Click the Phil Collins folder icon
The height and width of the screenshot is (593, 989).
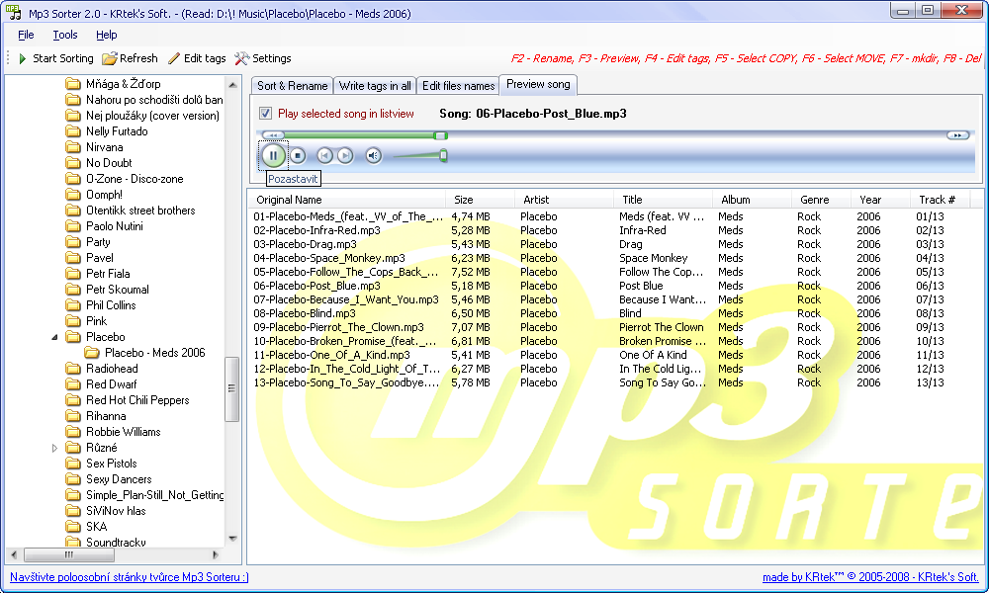pyautogui.click(x=74, y=305)
